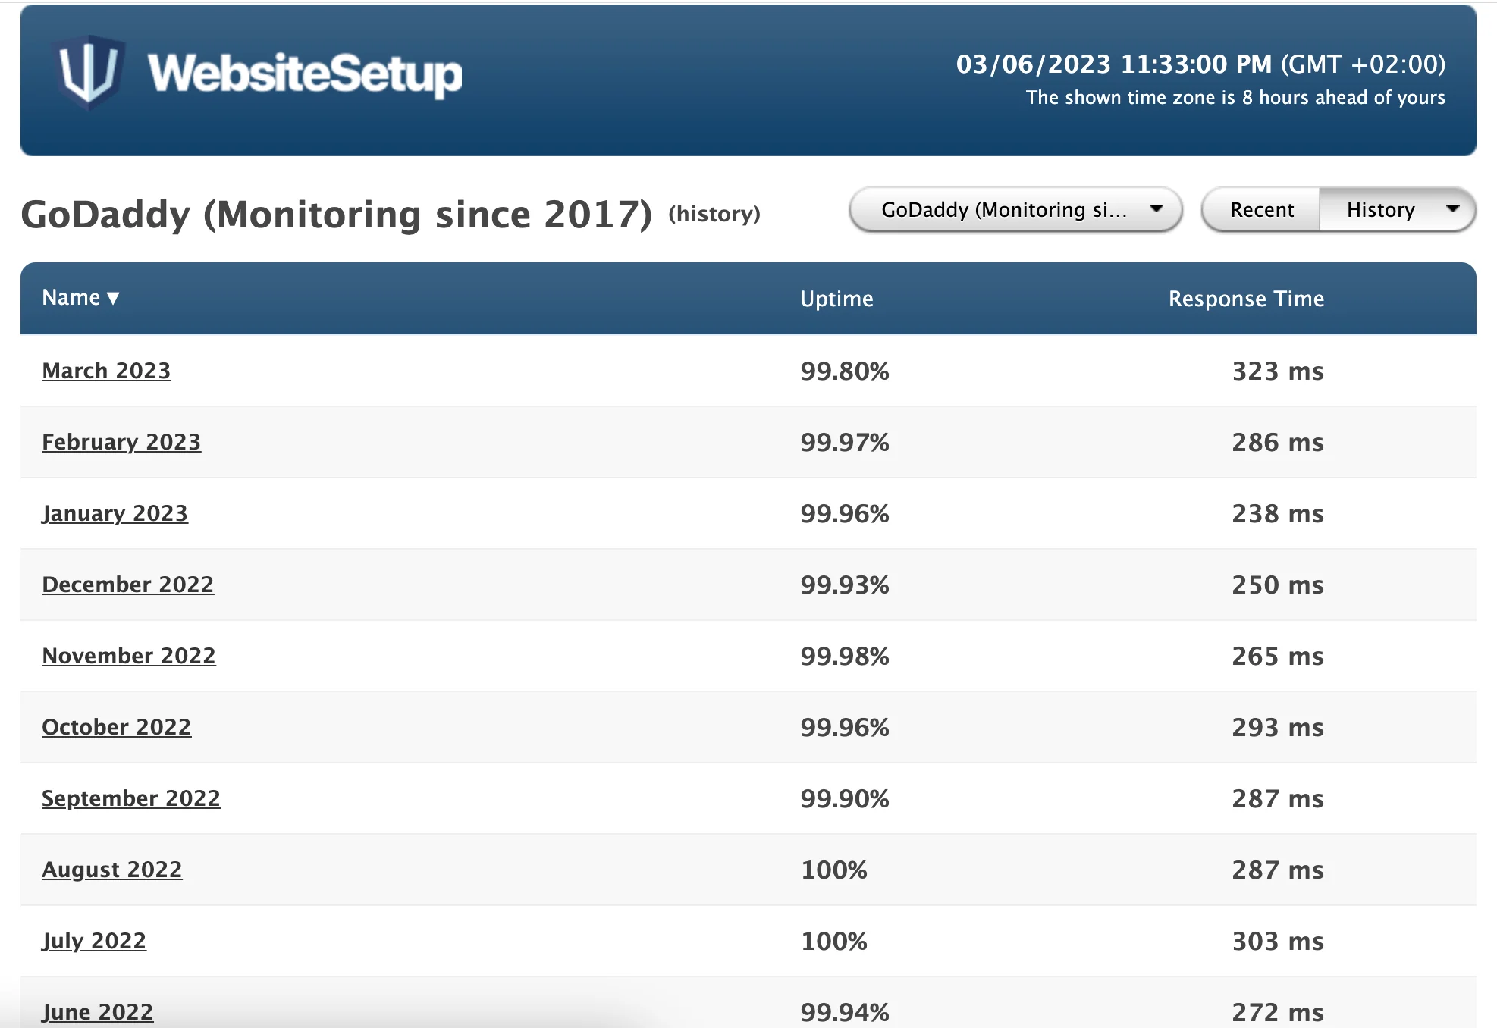Click the Response Time column header
1497x1028 pixels.
coord(1246,299)
